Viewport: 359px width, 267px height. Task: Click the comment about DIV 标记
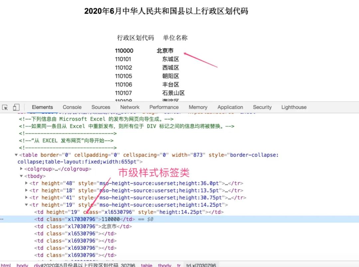click(x=127, y=126)
